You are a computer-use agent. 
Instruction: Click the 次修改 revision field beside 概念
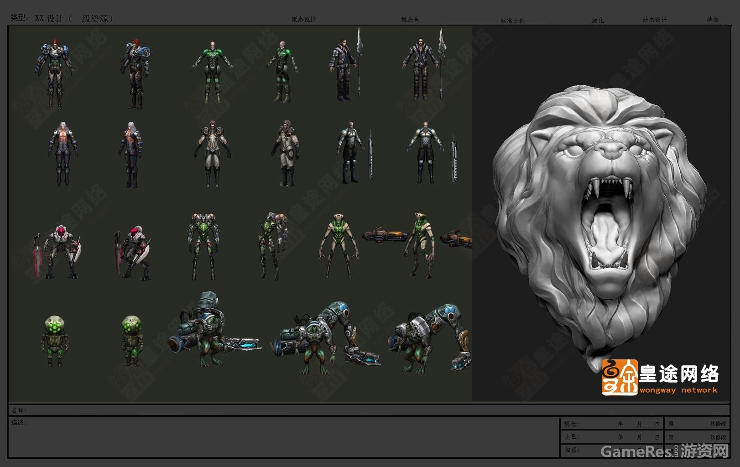pos(697,424)
